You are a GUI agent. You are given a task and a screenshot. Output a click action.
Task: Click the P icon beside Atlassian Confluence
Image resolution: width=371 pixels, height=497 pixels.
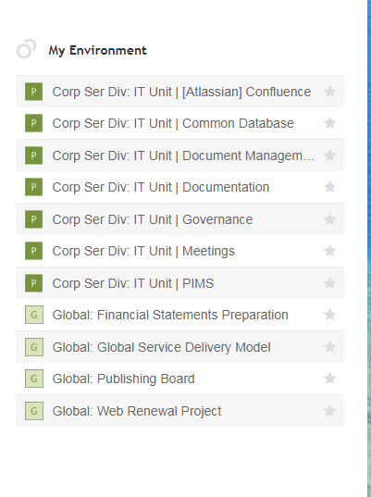click(x=33, y=92)
